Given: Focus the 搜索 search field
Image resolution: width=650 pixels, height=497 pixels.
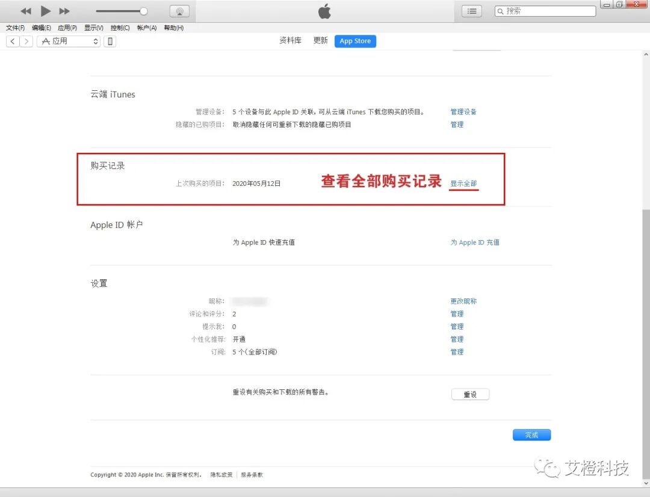Looking at the screenshot, I should 545,11.
